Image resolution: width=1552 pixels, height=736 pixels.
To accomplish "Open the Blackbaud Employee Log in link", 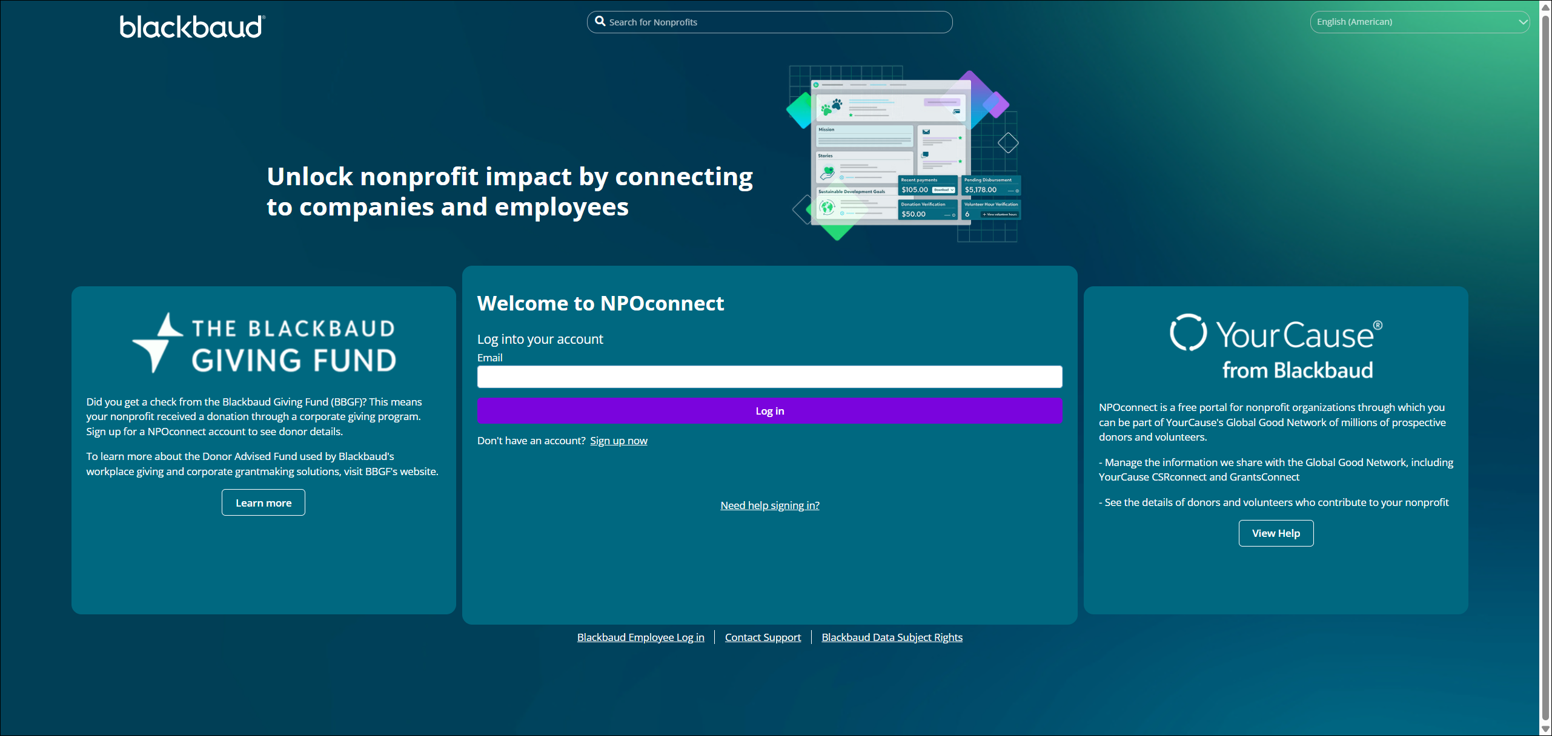I will 640,637.
